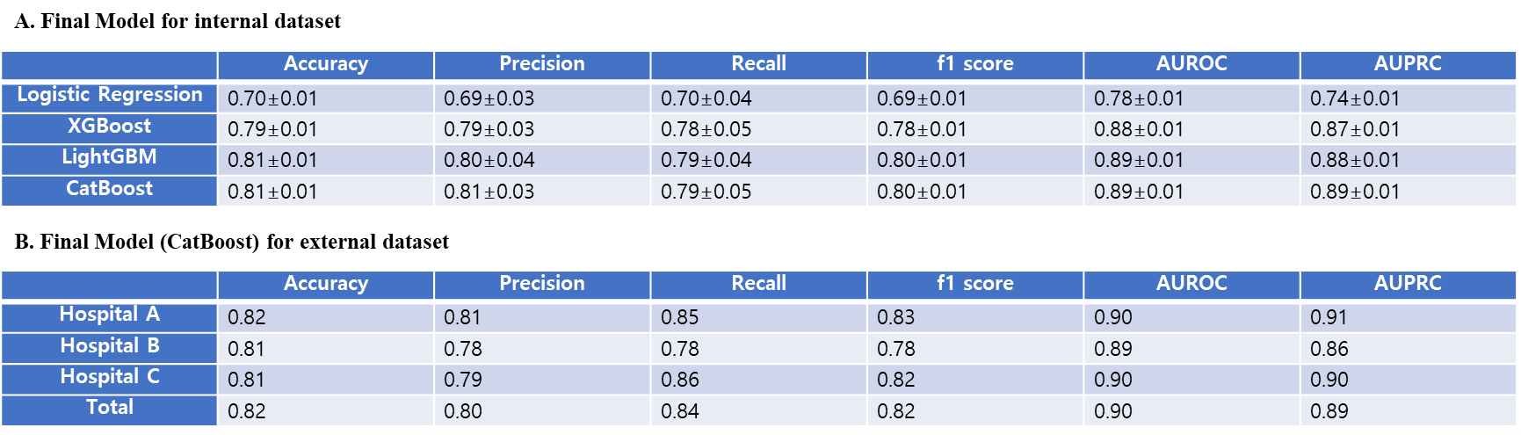Select the XGBoost row label
The height and width of the screenshot is (435, 1521).
[x=110, y=127]
